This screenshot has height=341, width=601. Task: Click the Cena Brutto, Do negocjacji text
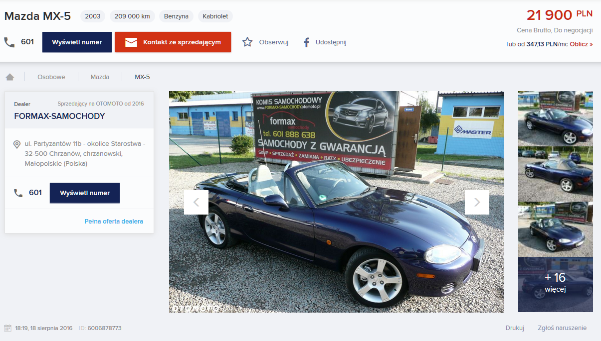pyautogui.click(x=555, y=30)
